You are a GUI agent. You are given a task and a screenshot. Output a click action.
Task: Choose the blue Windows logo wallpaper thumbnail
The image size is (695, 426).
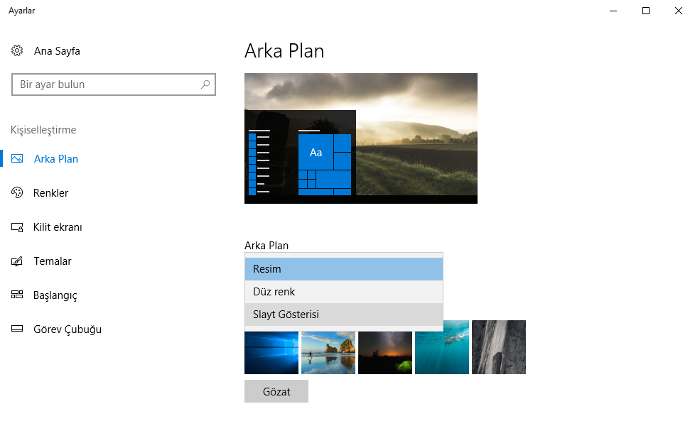click(x=271, y=351)
